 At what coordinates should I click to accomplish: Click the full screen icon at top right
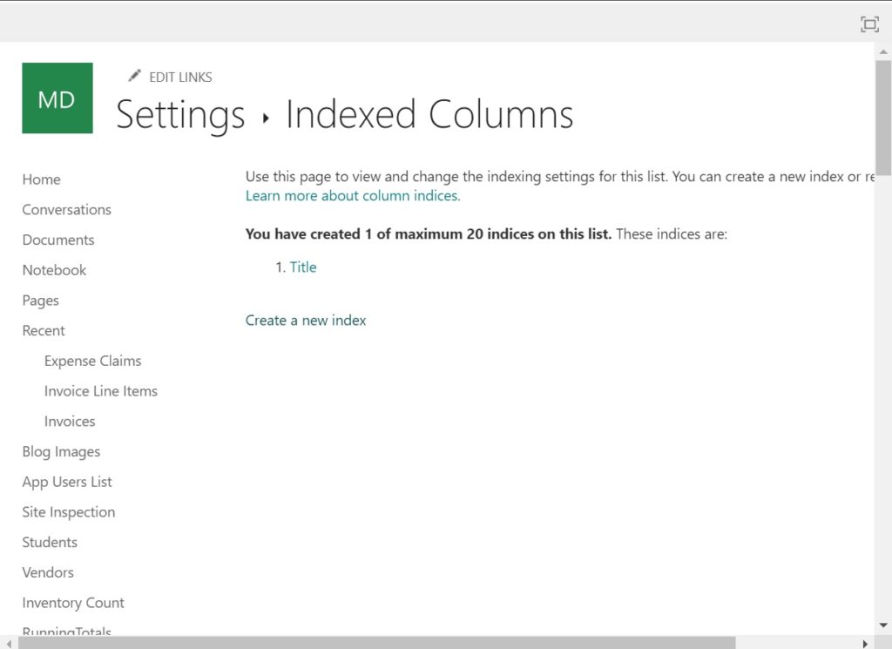pos(868,24)
